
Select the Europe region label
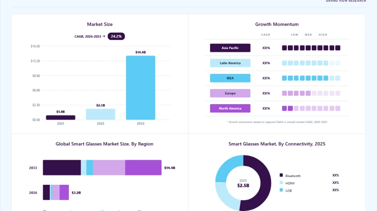pos(230,93)
